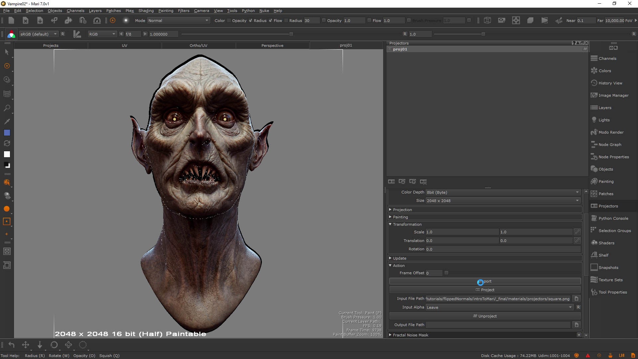638x359 pixels.
Task: Click the first projector icon under projector list
Action: pyautogui.click(x=391, y=181)
